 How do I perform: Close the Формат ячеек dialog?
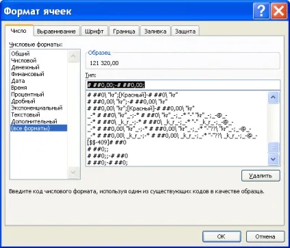(278, 11)
